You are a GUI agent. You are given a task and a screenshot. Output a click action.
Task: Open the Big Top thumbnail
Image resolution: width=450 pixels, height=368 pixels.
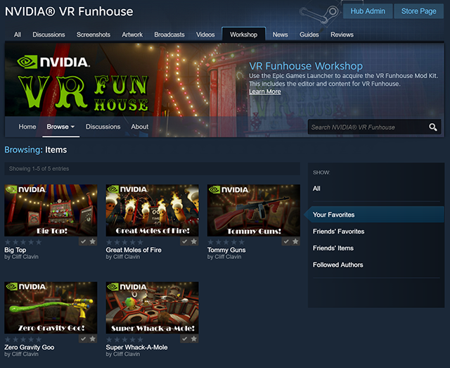[x=51, y=210]
